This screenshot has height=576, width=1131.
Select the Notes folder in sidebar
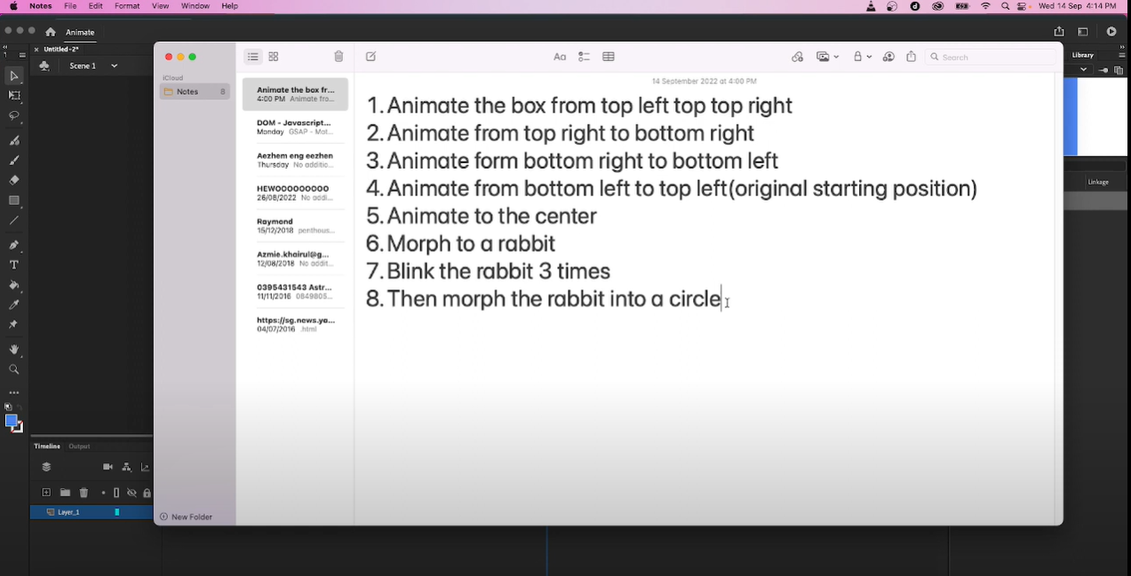pos(195,91)
